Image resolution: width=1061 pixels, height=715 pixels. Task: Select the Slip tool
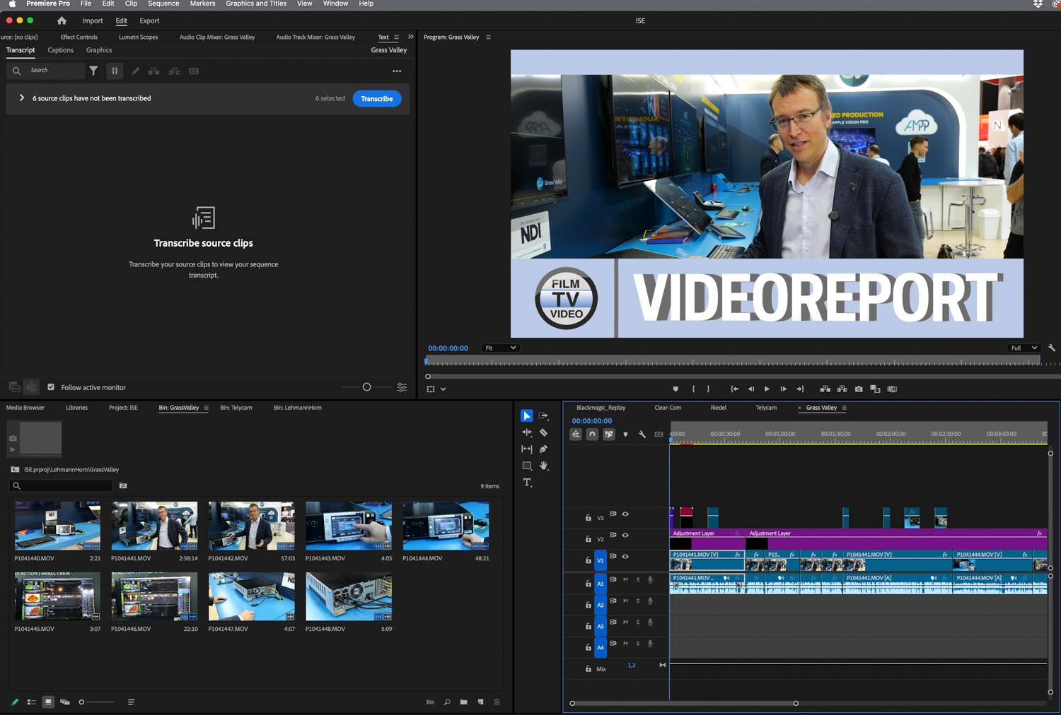point(527,449)
